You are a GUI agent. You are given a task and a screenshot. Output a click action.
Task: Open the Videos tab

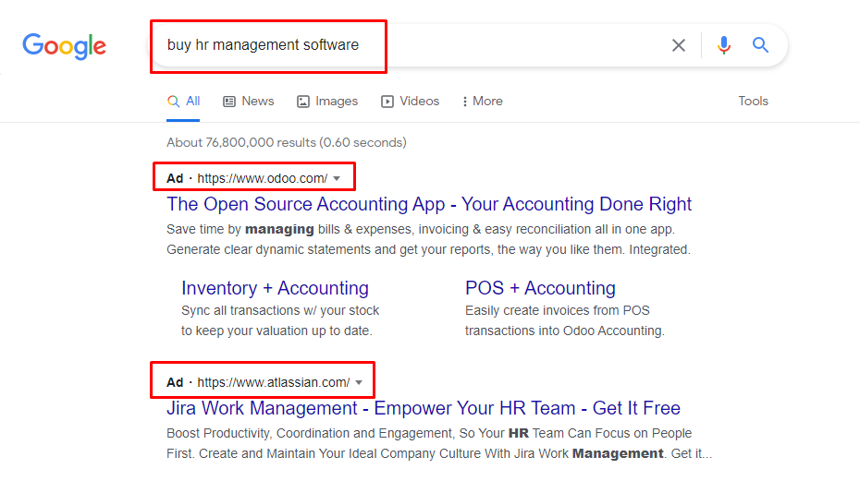[411, 102]
